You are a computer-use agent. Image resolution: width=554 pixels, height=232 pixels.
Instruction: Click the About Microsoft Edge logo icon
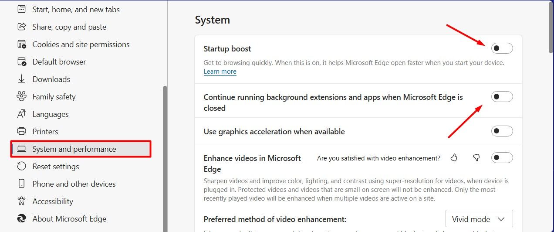(21, 218)
